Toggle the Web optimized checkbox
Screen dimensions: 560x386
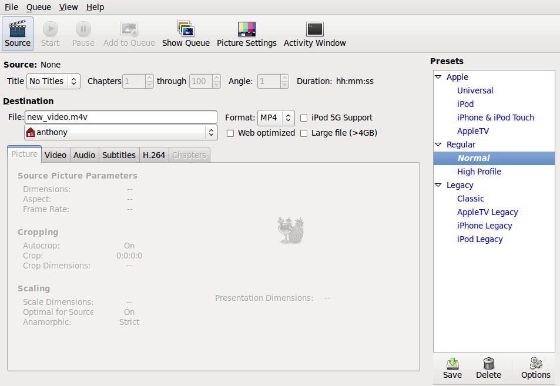point(230,133)
